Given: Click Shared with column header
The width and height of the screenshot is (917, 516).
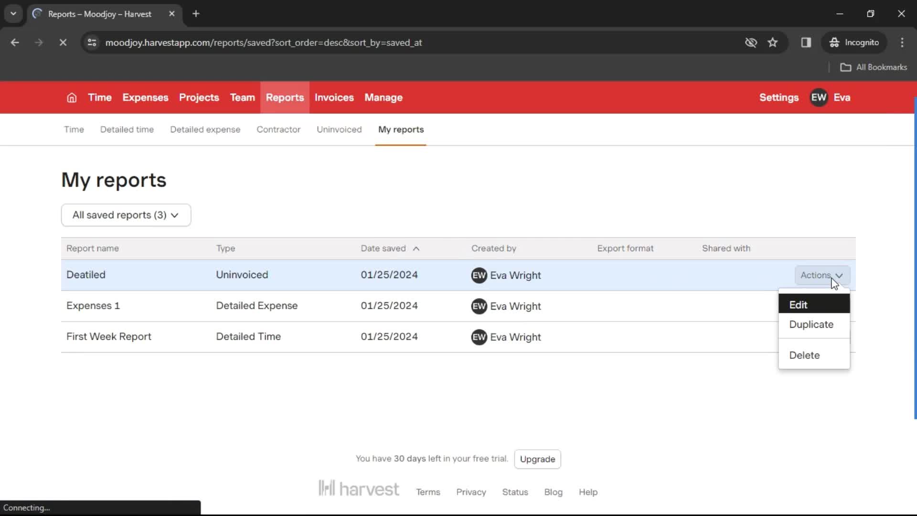Looking at the screenshot, I should 726,248.
